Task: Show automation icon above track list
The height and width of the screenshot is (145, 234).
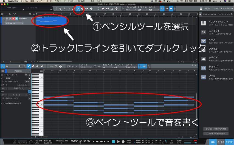Action: pos(14,14)
